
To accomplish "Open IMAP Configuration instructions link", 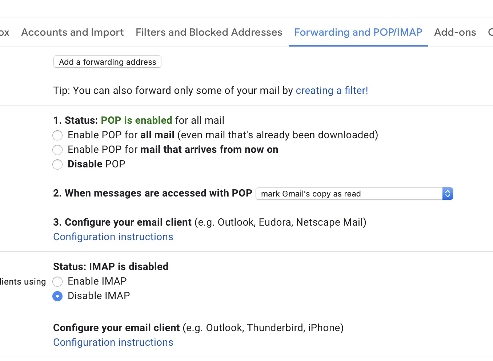I will pyautogui.click(x=113, y=342).
